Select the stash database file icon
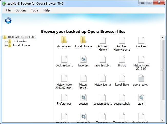 141,97
